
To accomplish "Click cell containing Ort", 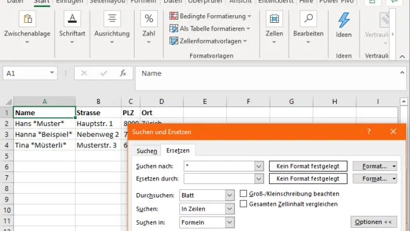I will 162,113.
